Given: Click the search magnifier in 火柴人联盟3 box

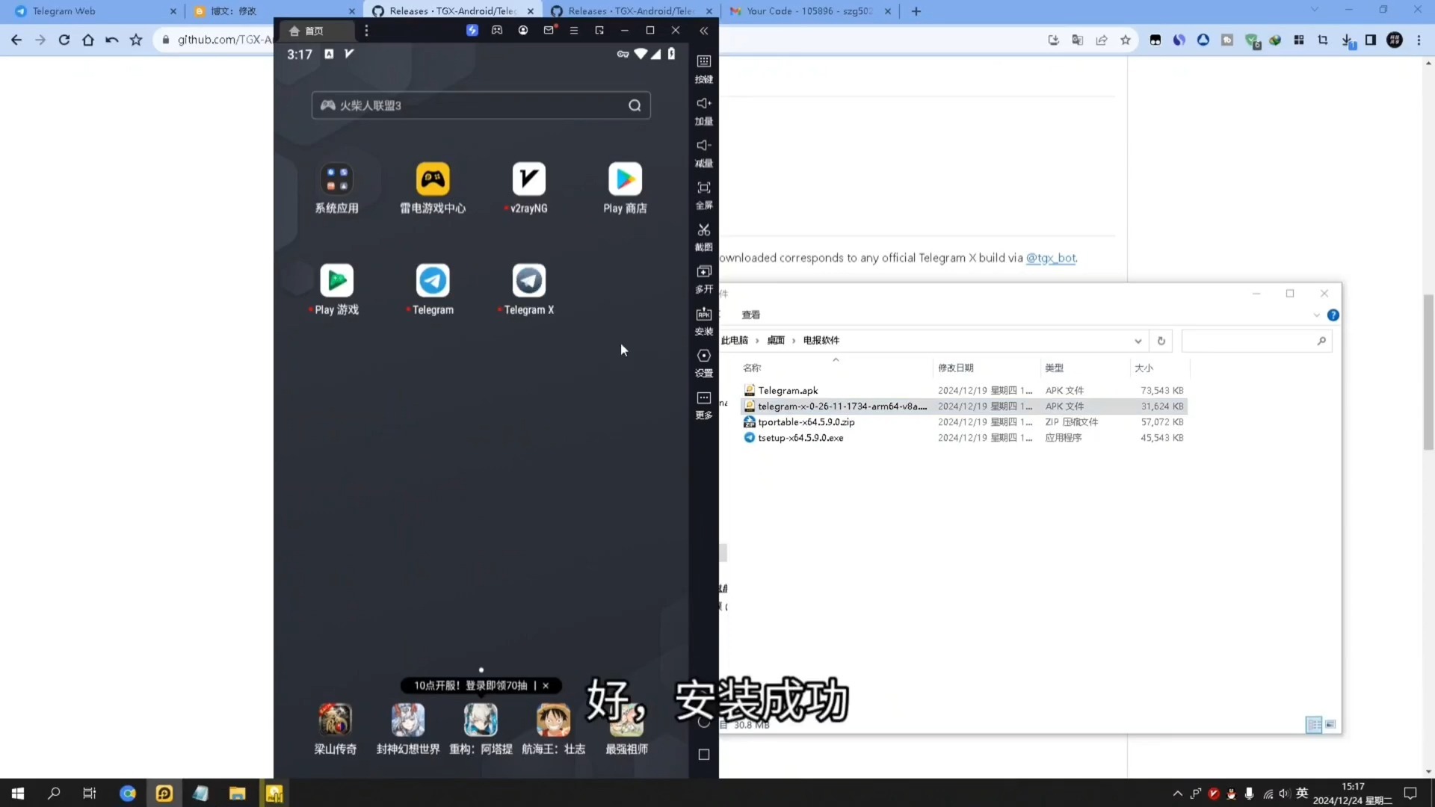Looking at the screenshot, I should [635, 105].
